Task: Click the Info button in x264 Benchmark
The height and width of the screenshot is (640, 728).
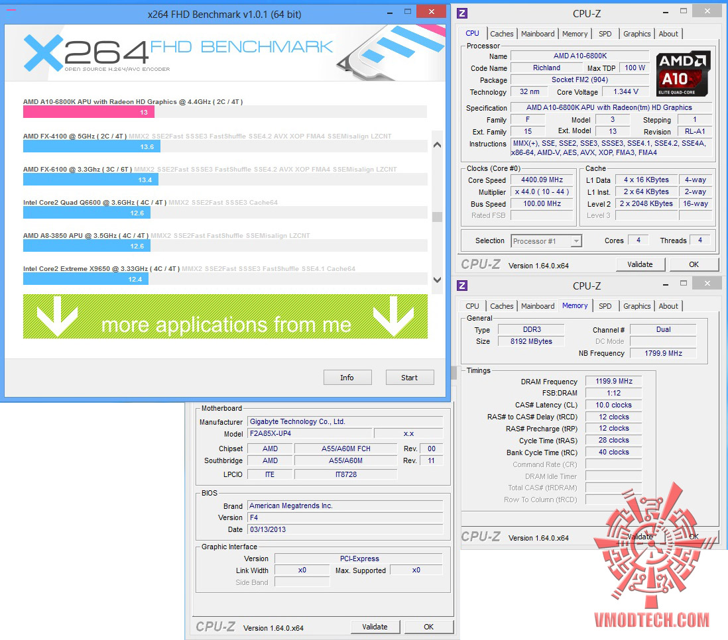Action: (x=347, y=378)
